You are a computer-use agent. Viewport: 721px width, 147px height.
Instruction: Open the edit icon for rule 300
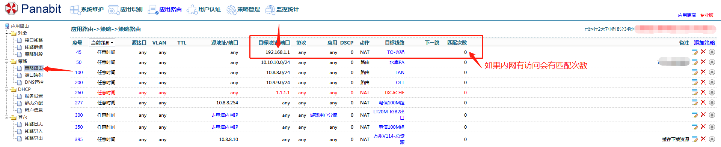click(695, 115)
